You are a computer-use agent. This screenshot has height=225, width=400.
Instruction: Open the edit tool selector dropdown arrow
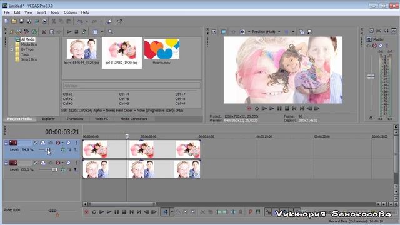click(172, 212)
